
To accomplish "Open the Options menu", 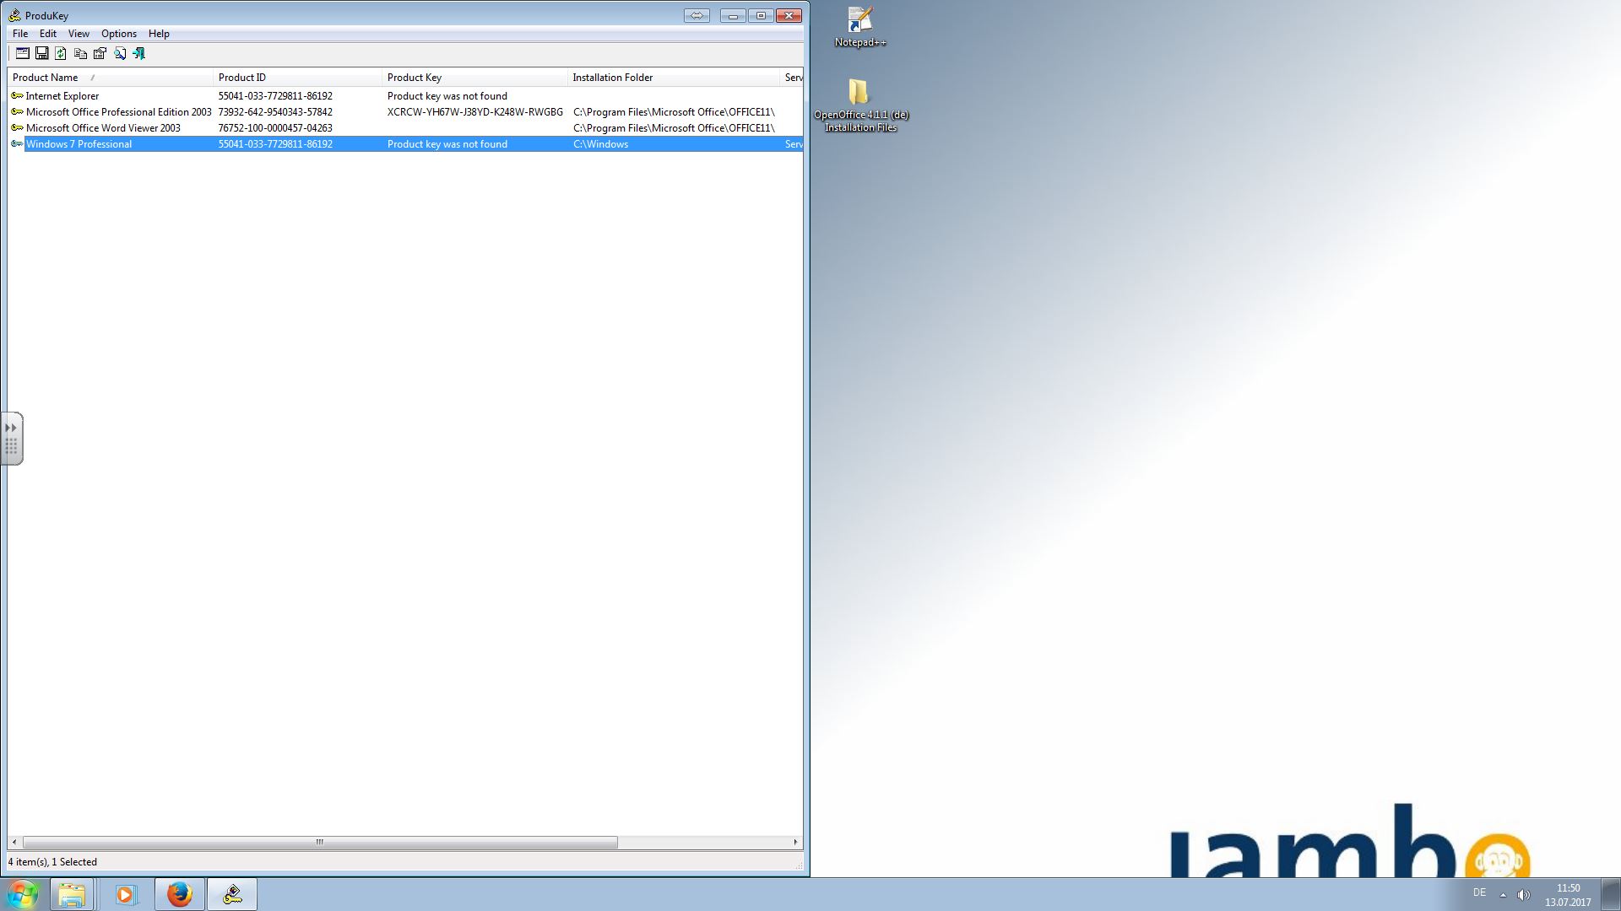I will point(119,34).
